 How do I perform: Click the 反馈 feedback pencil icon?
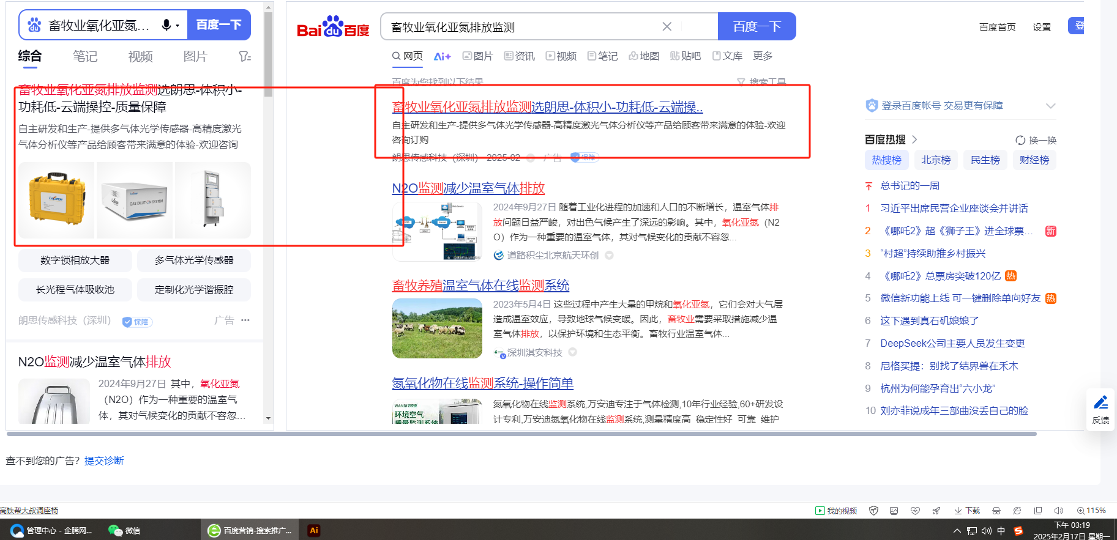pos(1100,409)
